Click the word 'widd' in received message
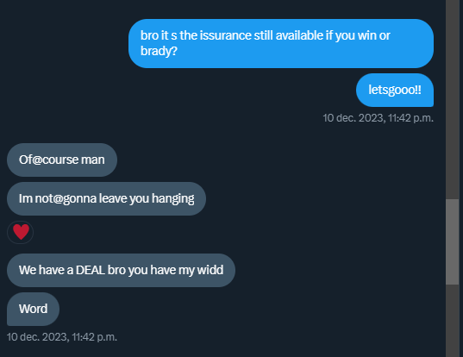The height and width of the screenshot is (357, 463). pyautogui.click(x=210, y=270)
